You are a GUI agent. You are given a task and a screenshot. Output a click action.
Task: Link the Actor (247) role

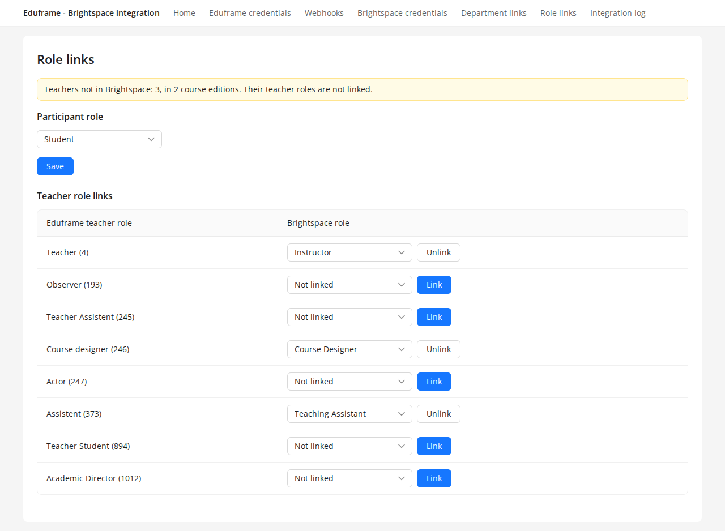pyautogui.click(x=434, y=382)
